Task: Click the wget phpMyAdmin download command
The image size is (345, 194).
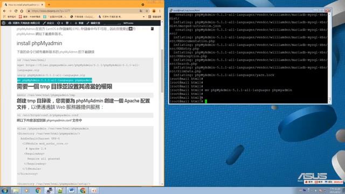Action: coord(78,67)
